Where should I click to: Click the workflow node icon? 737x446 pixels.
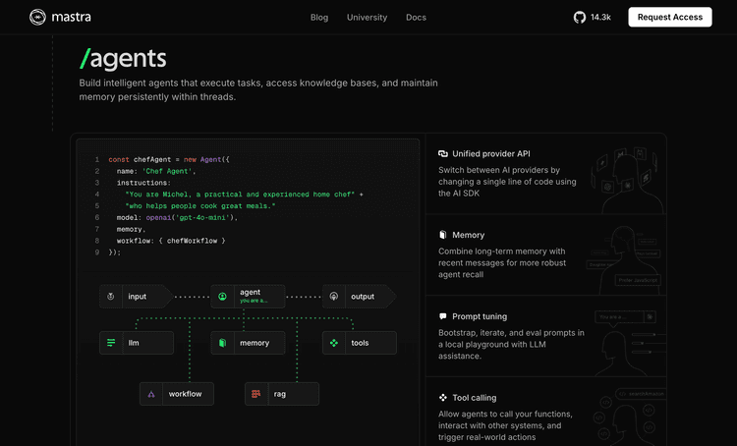(151, 394)
